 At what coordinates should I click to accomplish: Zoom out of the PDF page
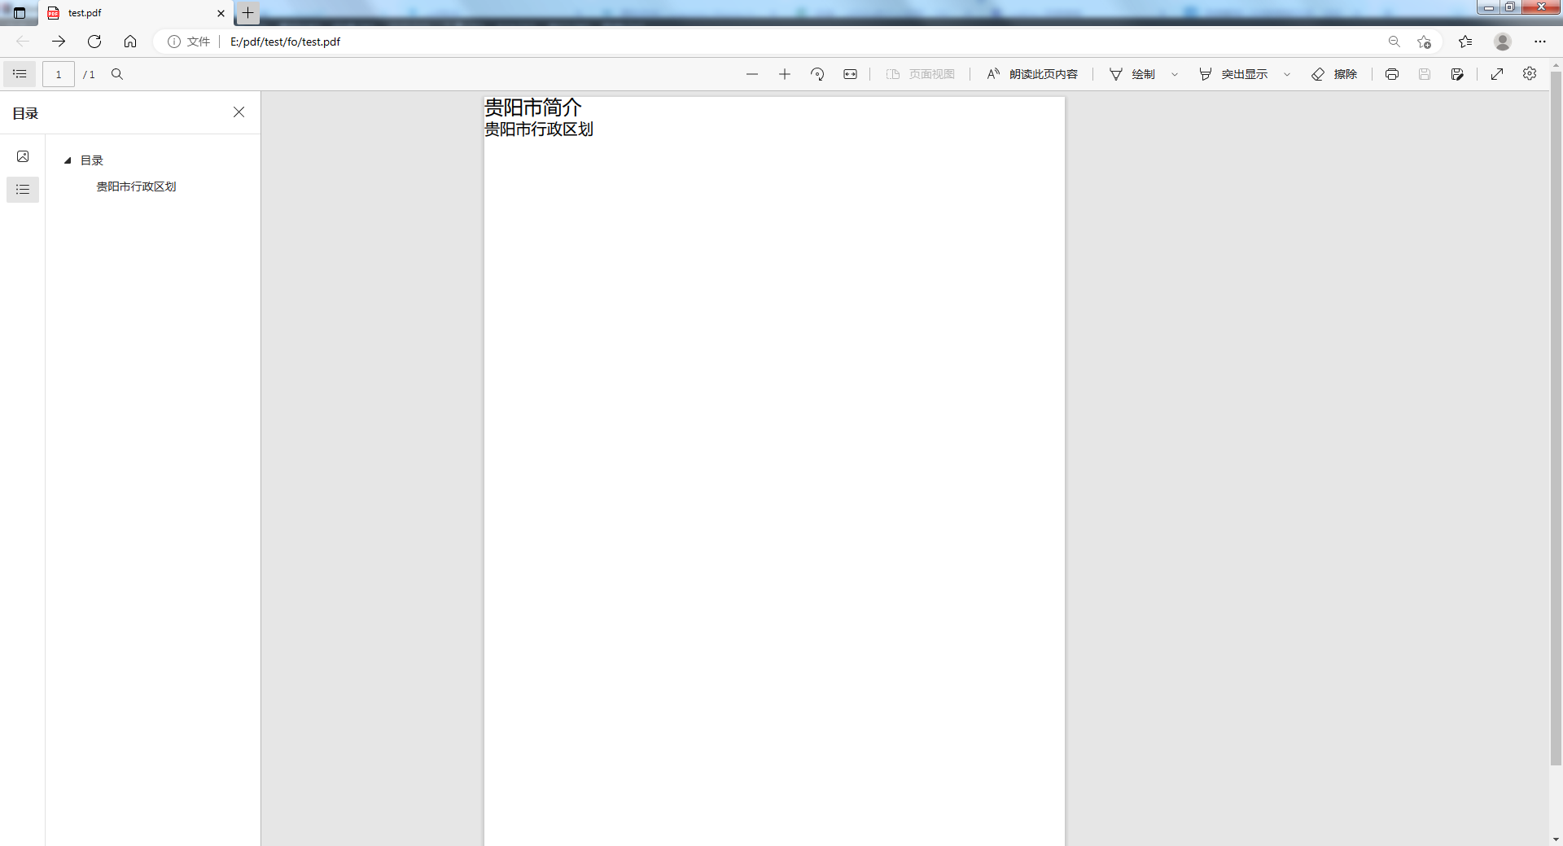(x=751, y=74)
